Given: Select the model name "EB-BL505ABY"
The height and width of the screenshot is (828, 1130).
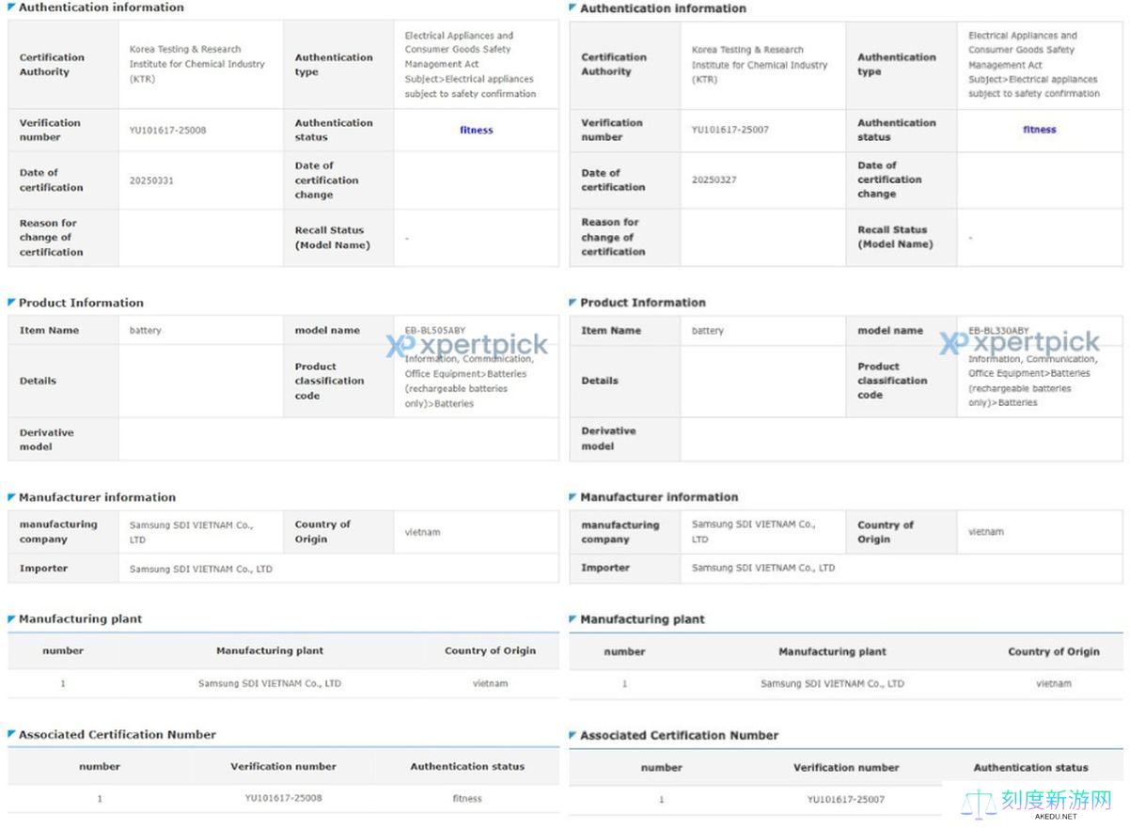Looking at the screenshot, I should (435, 331).
